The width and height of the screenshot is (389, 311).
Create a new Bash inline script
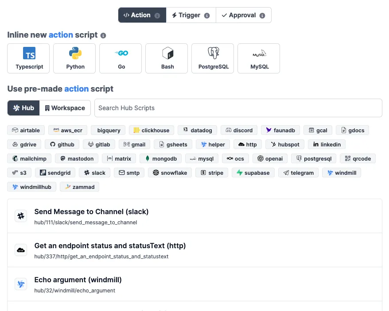click(167, 58)
